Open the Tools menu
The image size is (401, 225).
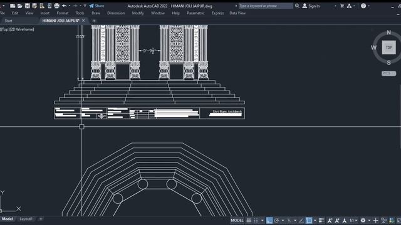(x=80, y=13)
